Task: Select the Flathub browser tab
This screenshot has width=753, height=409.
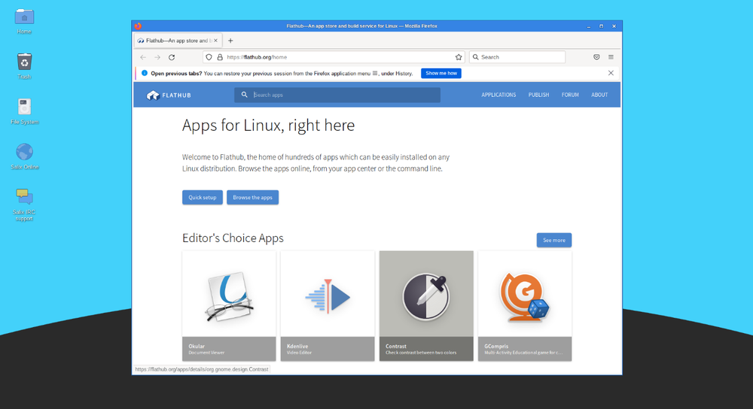Action: coord(178,41)
